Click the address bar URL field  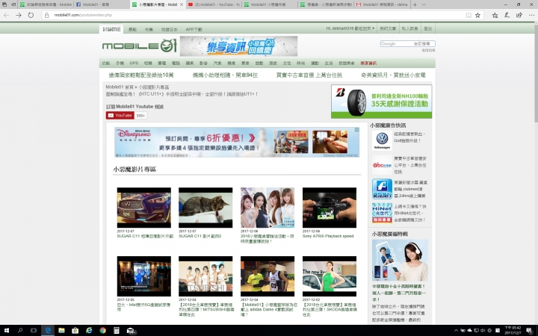[x=254, y=15]
